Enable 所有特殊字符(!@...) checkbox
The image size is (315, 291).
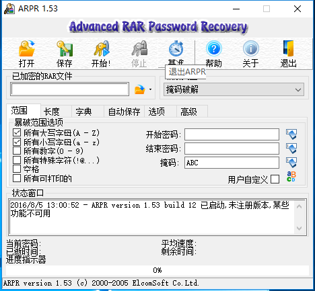point(17,160)
